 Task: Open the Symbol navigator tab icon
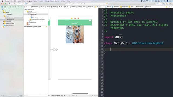click(x=5, y=7)
